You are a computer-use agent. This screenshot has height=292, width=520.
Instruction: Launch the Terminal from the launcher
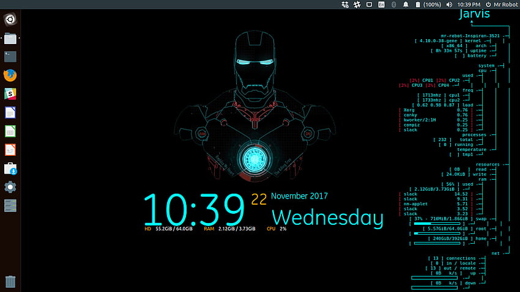10,57
